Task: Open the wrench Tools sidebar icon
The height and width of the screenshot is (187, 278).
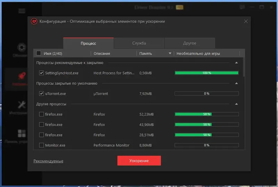Action: [22, 104]
